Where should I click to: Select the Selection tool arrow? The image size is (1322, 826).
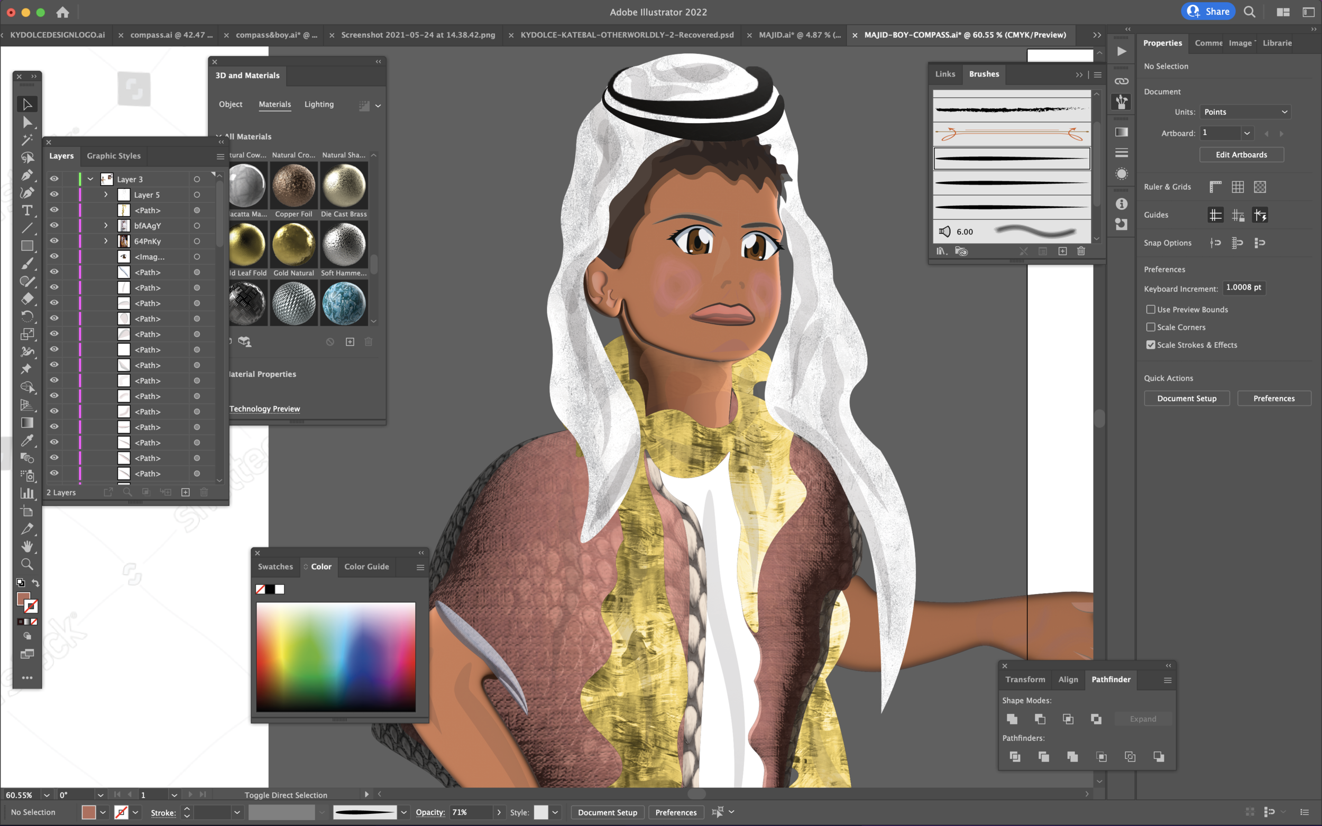point(27,104)
